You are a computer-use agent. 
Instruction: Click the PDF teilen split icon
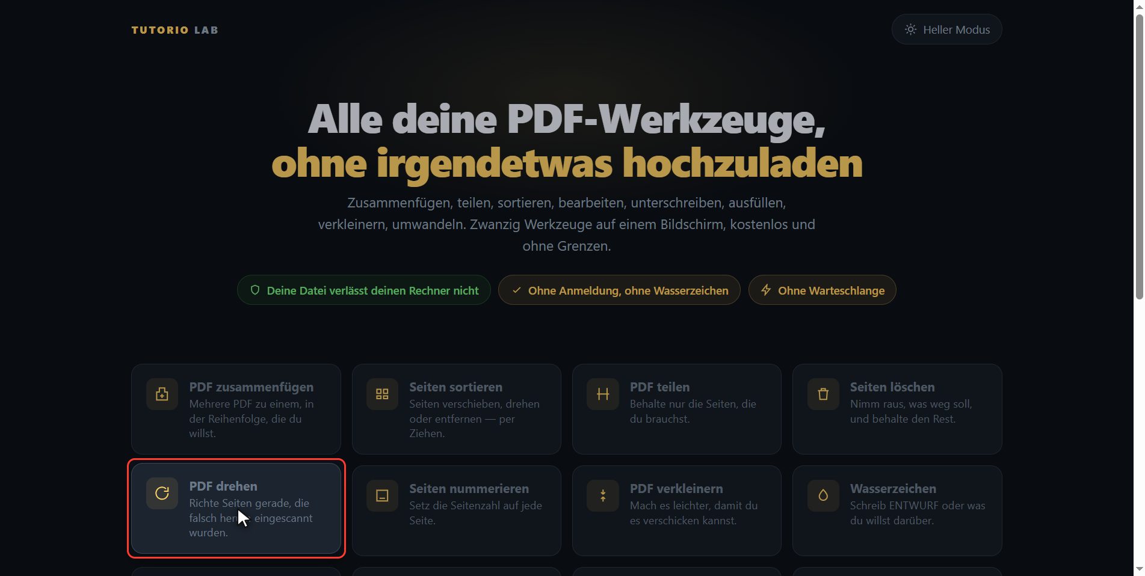[x=602, y=394]
